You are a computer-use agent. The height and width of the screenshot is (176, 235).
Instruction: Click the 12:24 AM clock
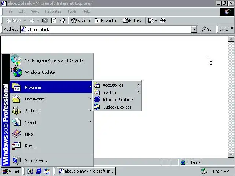221,172
